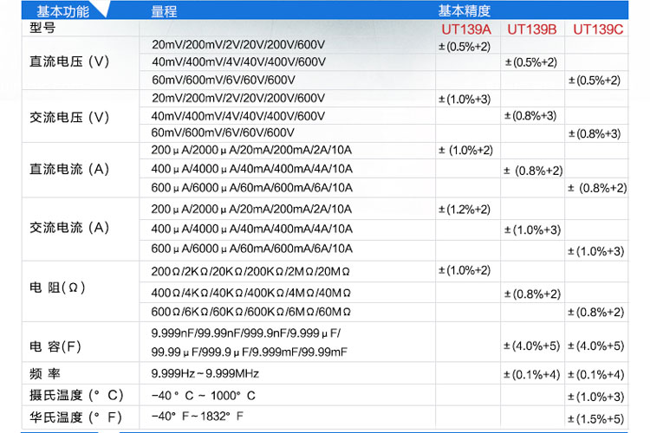Click the 9.999Hz~9.999MHz range cell
This screenshot has width=650, height=433.
(x=205, y=374)
